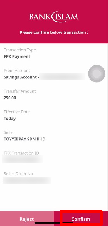Click the Bank Islam logo

point(54,17)
